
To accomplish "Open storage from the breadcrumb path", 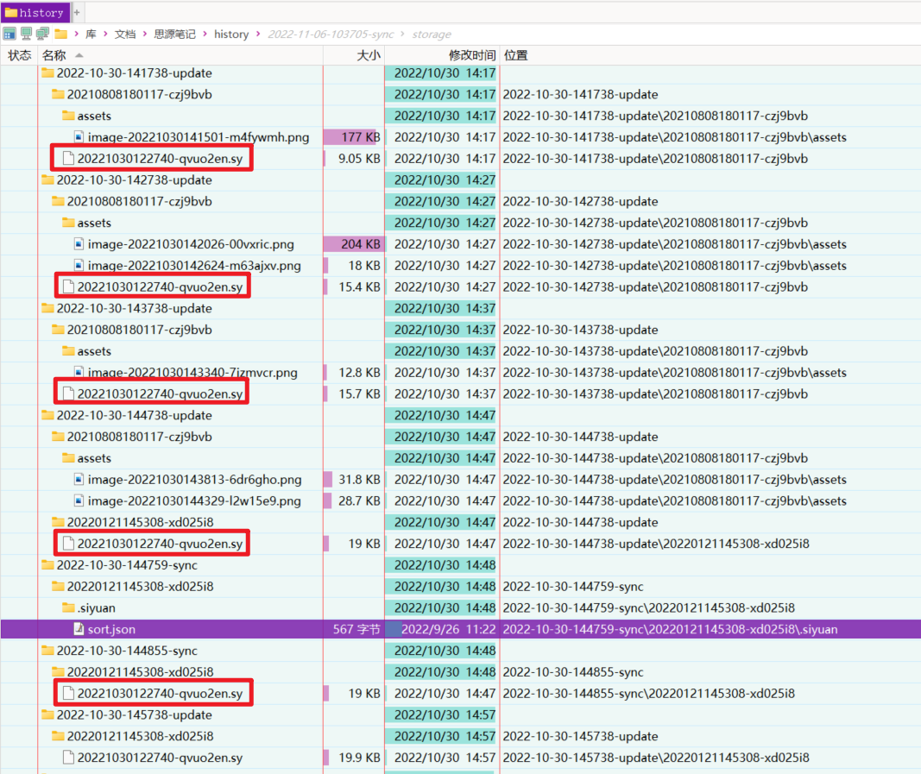I will coord(432,34).
